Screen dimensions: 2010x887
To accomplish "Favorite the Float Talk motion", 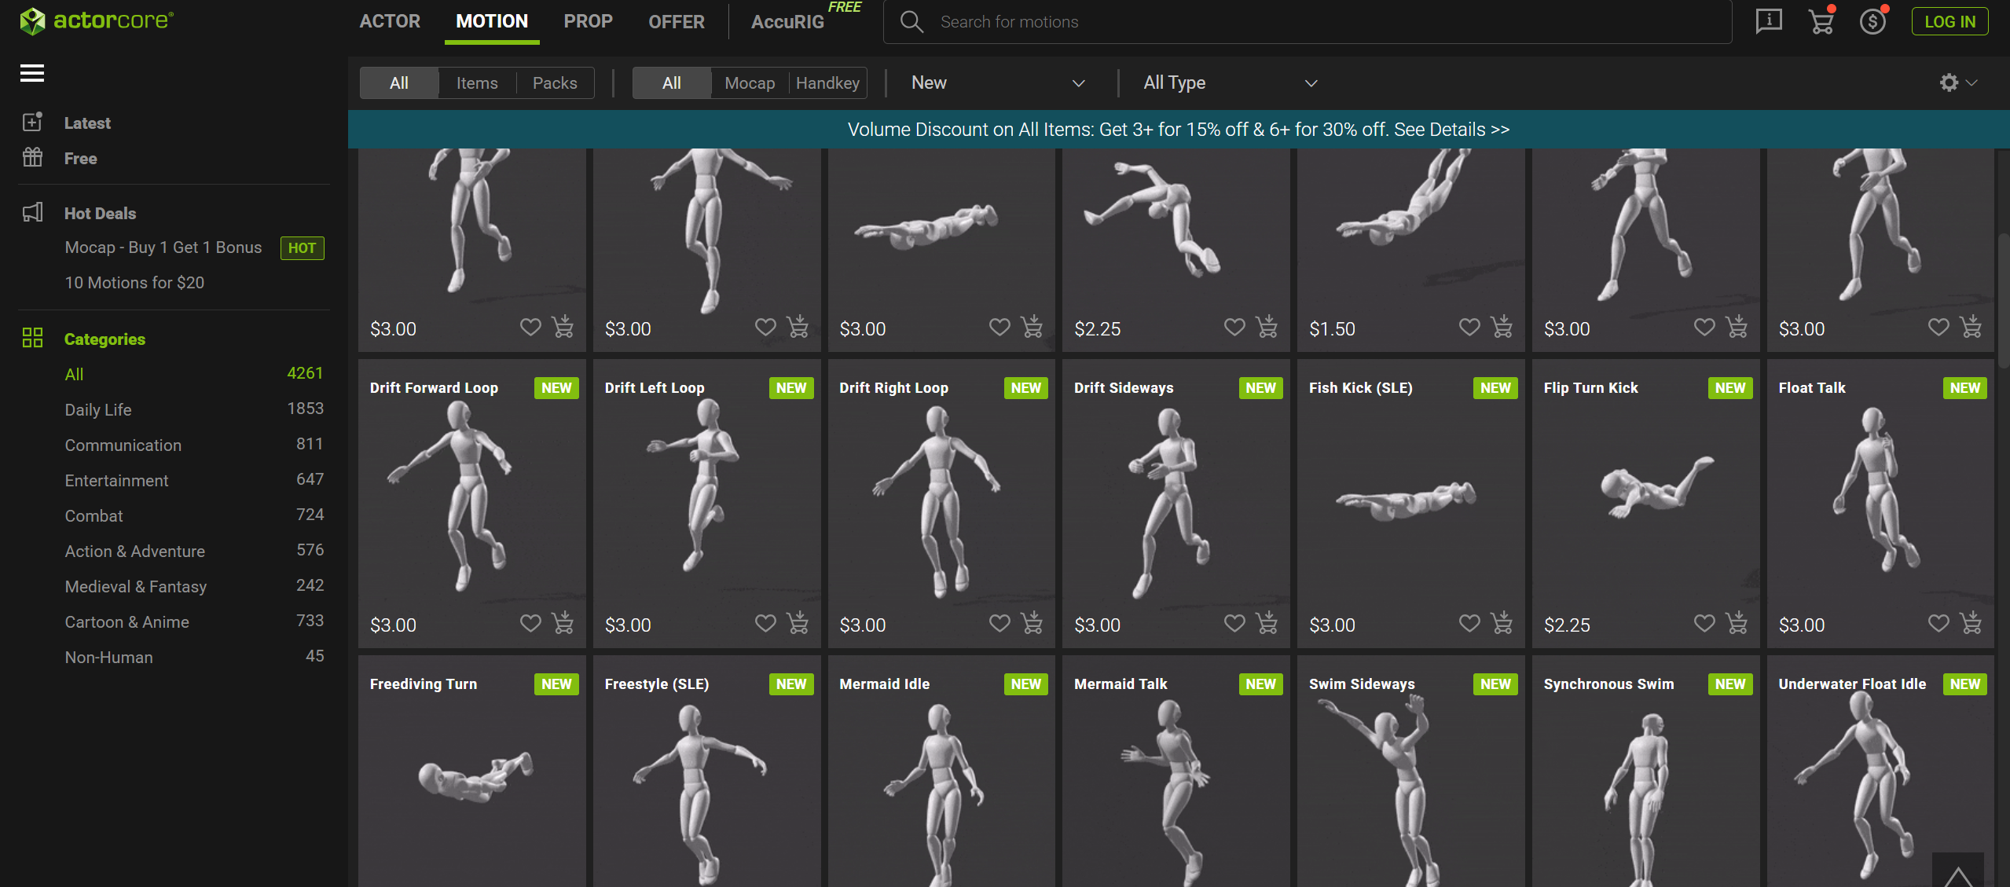I will click(1938, 623).
